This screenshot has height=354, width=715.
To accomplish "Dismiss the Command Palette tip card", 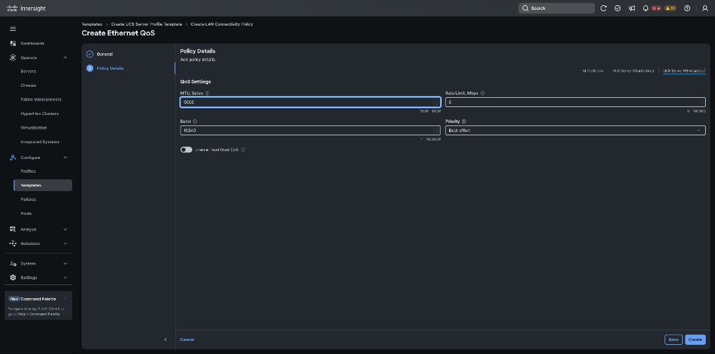I will click(x=65, y=299).
